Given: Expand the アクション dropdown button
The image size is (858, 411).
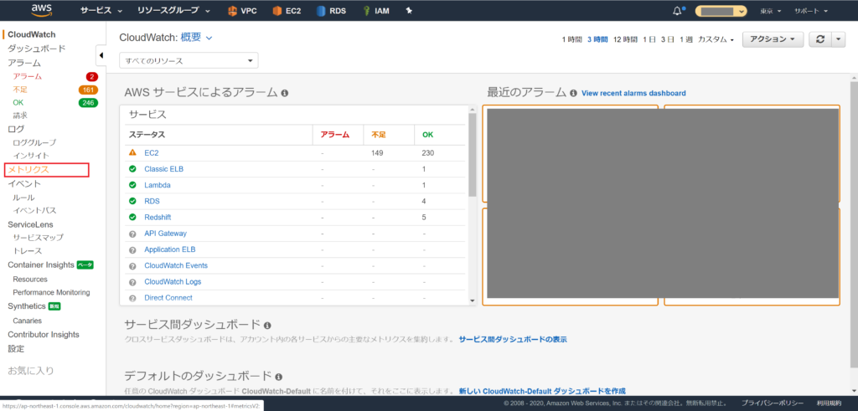Looking at the screenshot, I should [773, 39].
